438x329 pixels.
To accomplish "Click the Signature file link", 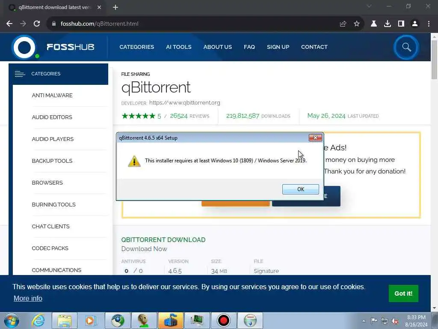I will tap(266, 271).
